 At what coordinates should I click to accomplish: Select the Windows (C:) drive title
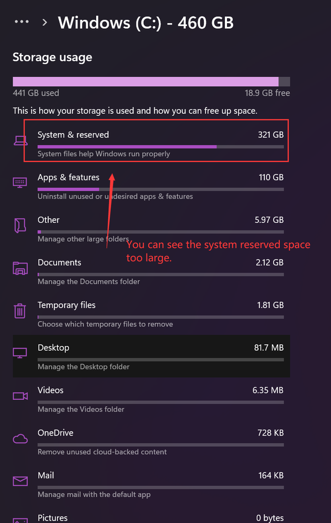pyautogui.click(x=145, y=23)
